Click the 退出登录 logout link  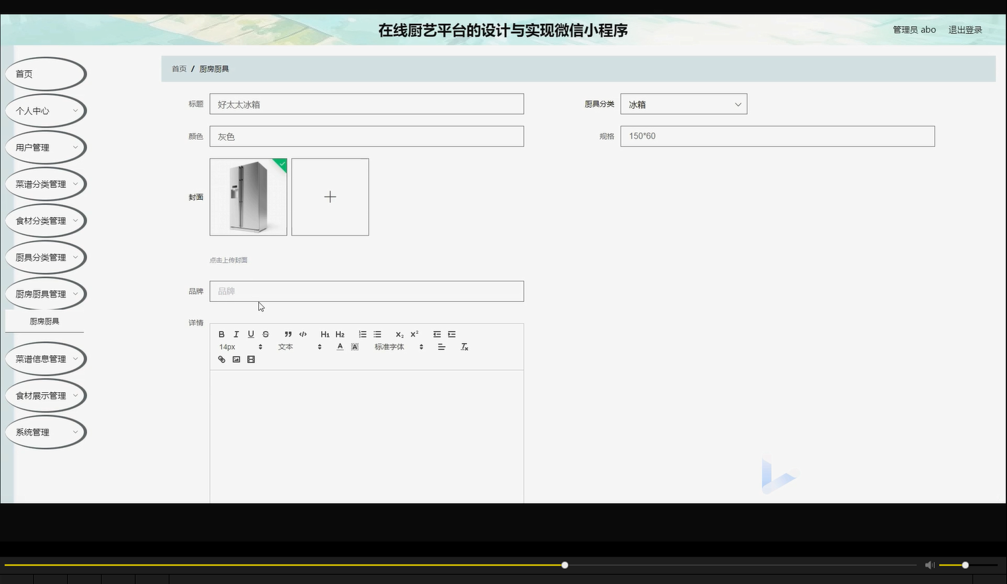(x=965, y=30)
